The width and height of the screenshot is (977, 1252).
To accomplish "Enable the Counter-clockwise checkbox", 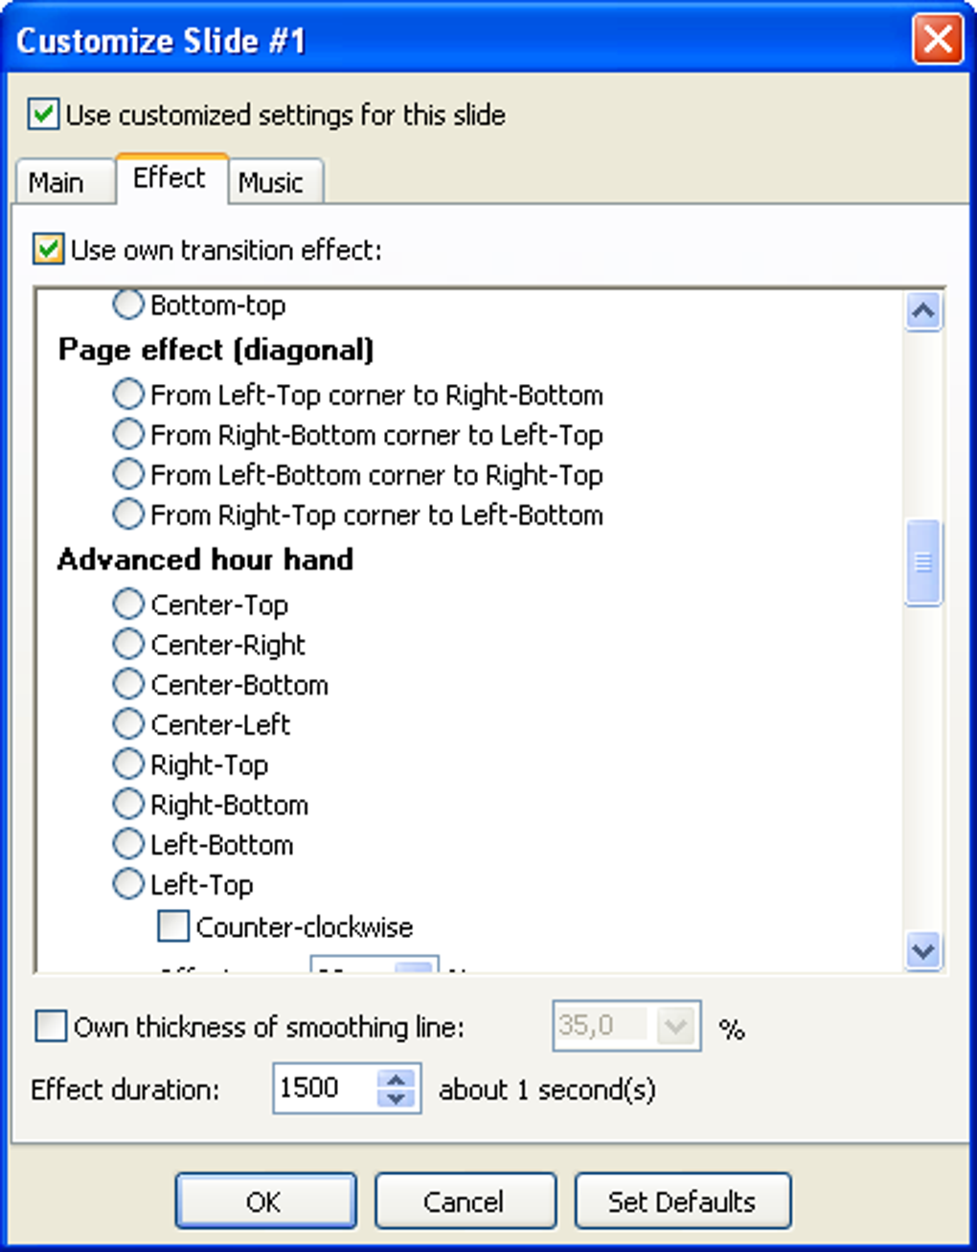I will [173, 926].
